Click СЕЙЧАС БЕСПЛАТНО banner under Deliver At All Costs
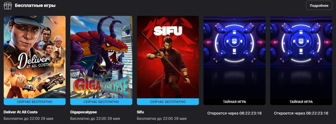The image size is (336, 124). point(34,102)
